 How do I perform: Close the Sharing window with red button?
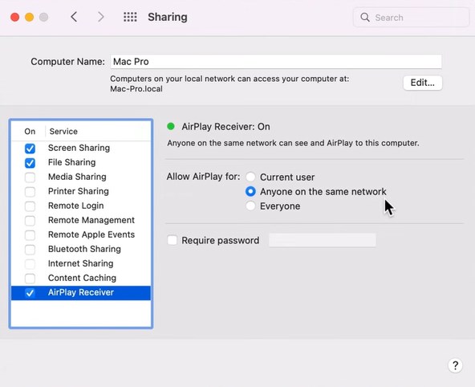[14, 17]
